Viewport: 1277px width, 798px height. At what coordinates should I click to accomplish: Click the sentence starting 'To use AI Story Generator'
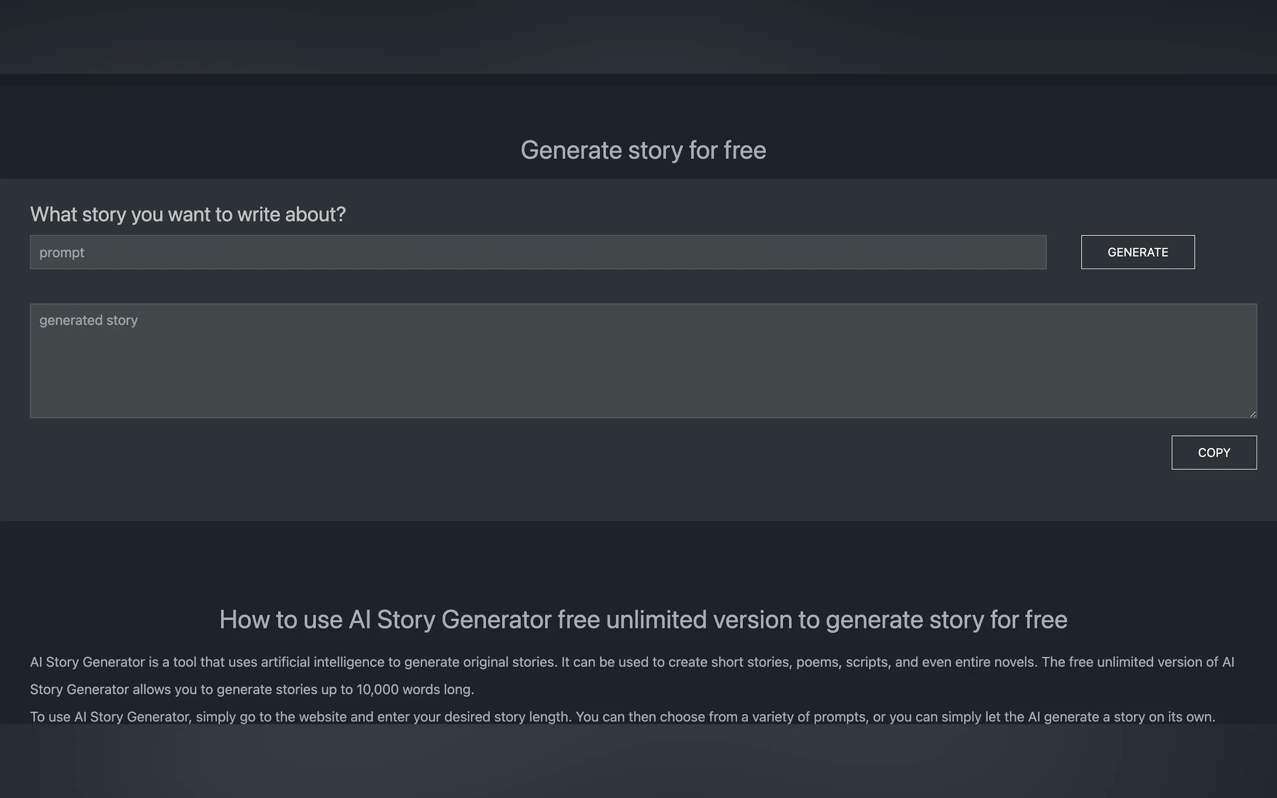(622, 717)
